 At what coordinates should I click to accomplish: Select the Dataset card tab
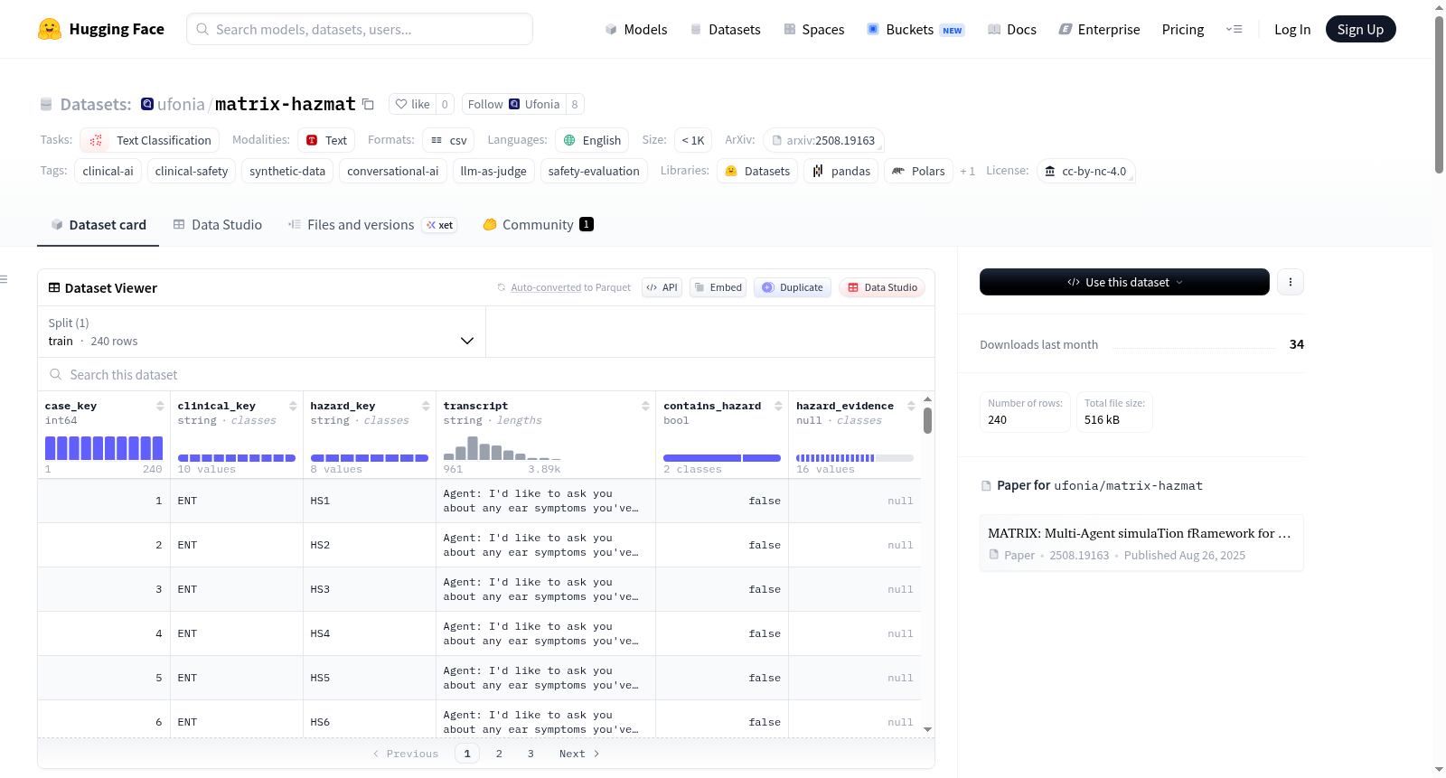pyautogui.click(x=99, y=224)
